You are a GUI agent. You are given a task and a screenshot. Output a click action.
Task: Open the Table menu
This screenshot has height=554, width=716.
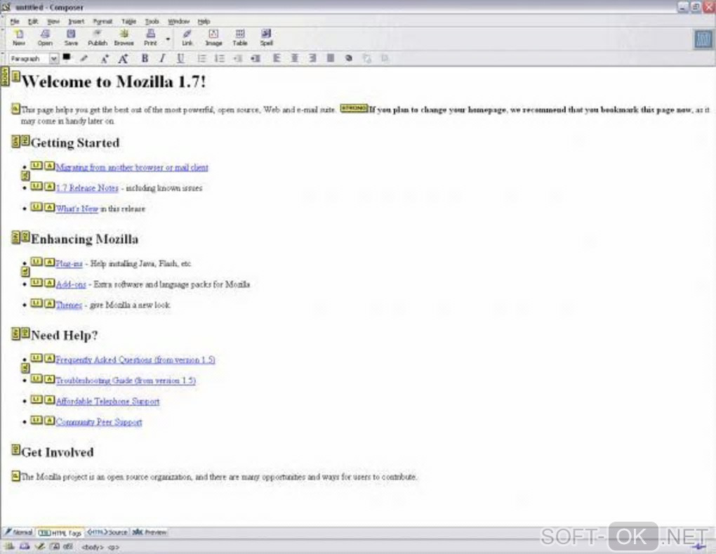(128, 22)
